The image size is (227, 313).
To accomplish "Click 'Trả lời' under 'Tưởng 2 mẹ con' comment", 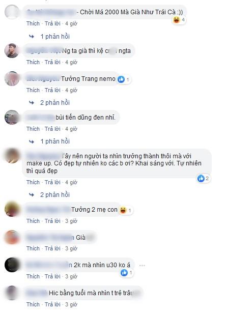I will [52, 221].
